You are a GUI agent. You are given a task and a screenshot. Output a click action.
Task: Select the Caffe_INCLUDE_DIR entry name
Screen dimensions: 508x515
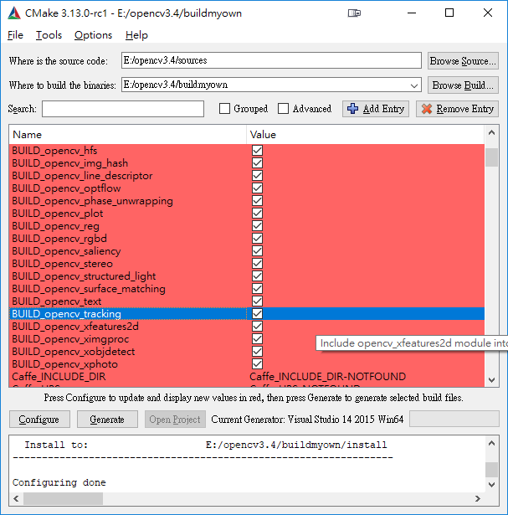tap(59, 376)
